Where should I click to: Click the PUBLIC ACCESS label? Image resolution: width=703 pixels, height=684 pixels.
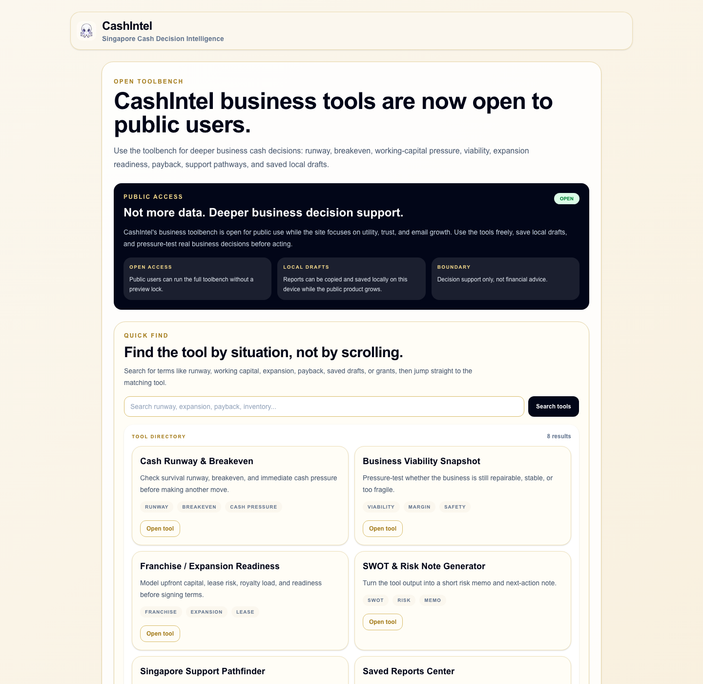click(x=153, y=197)
